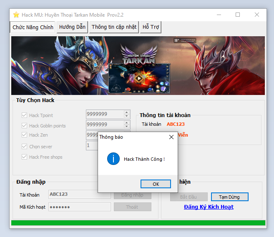Click the Bắt Đầu button
274x237 pixels.
(x=189, y=197)
